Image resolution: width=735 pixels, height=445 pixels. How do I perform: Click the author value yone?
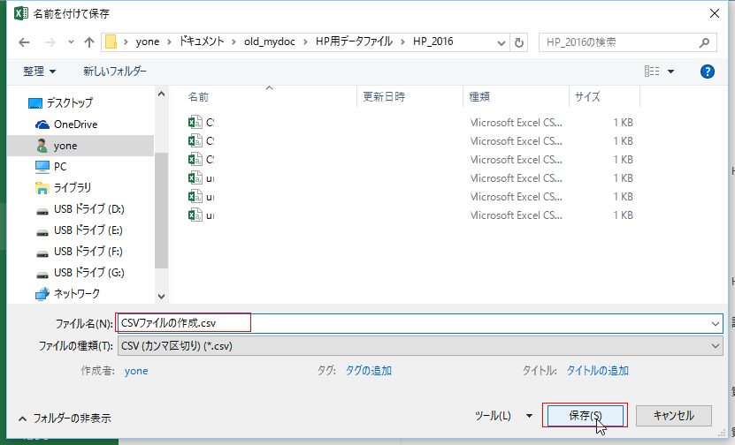[136, 371]
